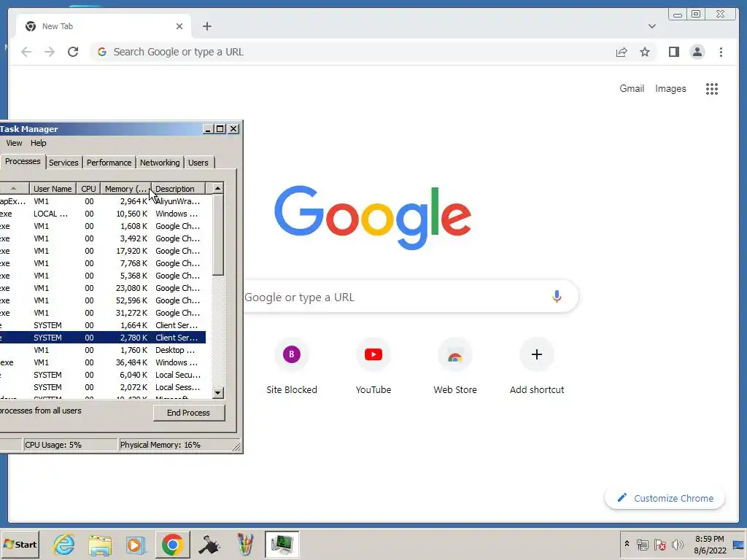
Task: Open Chrome three-dot menu
Action: pos(721,52)
